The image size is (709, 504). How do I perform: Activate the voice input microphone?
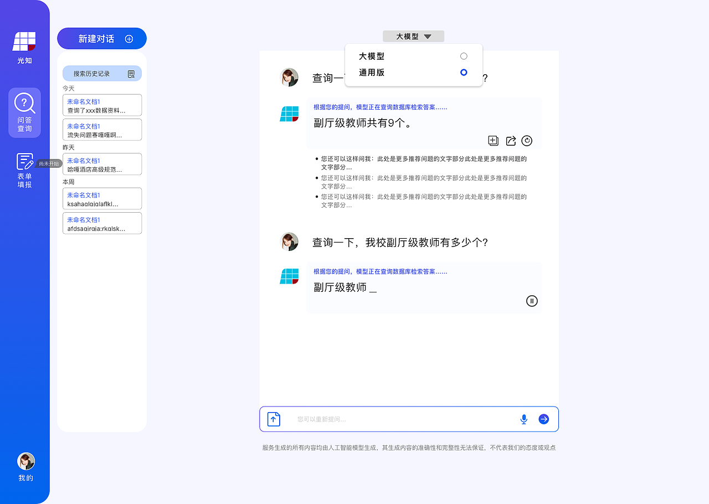[x=523, y=419]
